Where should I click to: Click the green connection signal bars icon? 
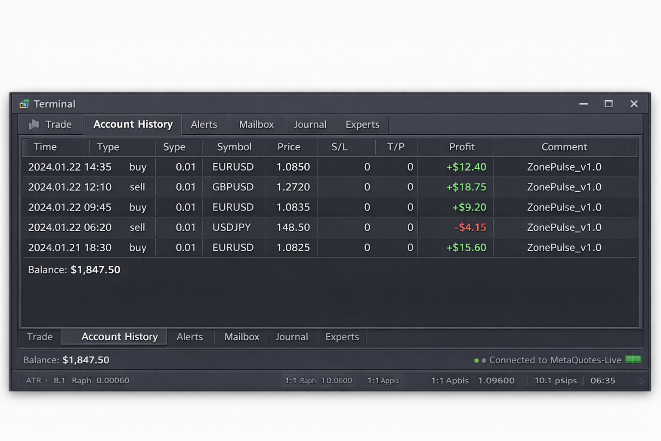click(x=633, y=360)
